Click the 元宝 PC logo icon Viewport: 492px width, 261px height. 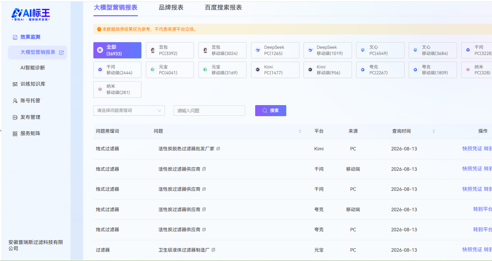(152, 70)
